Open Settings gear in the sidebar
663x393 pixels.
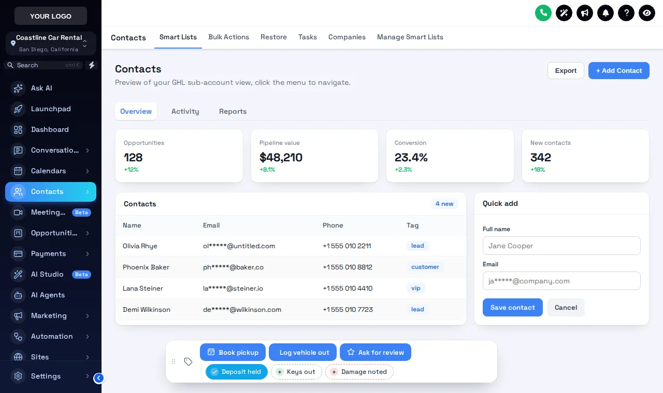click(x=18, y=376)
